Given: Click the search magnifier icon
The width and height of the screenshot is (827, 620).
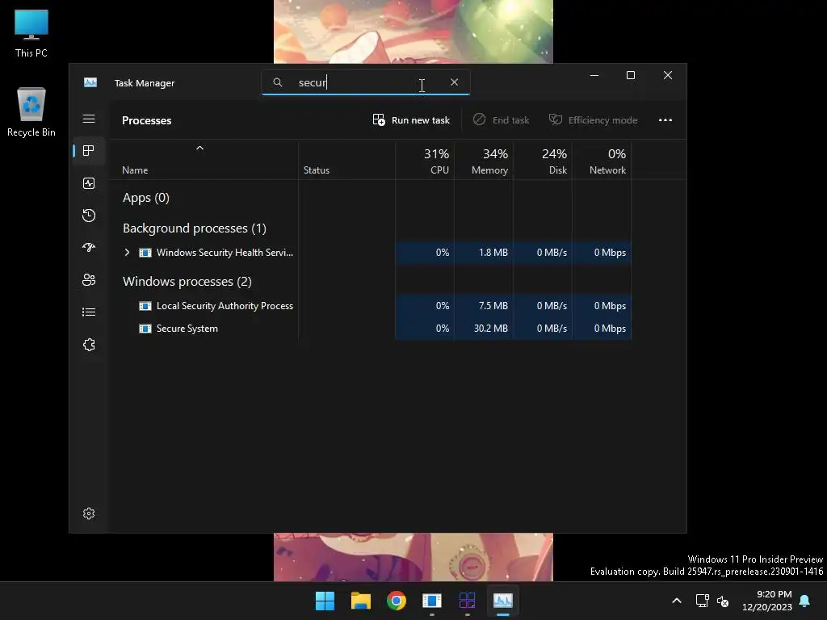Looking at the screenshot, I should click(278, 82).
